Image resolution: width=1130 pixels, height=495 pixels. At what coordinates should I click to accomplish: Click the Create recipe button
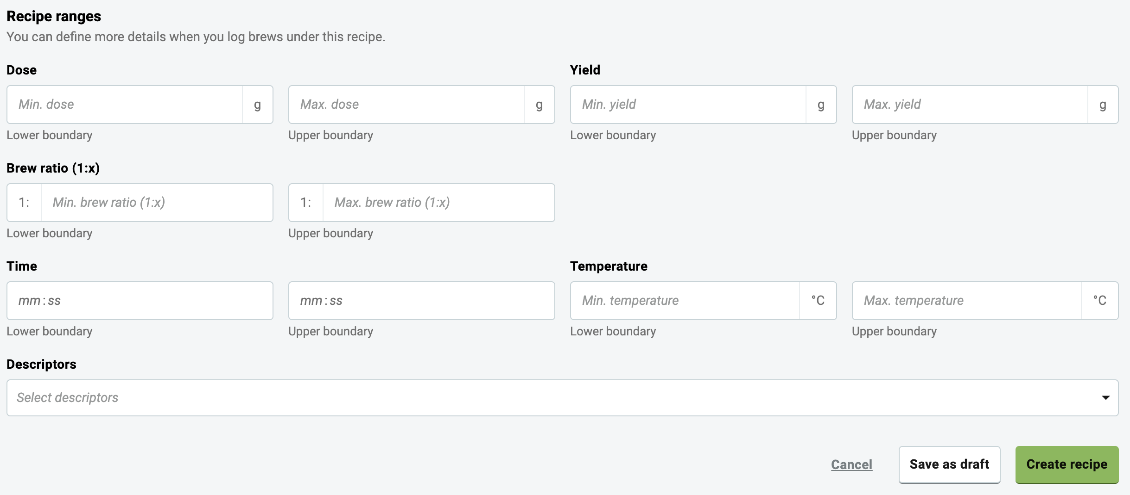(1067, 464)
